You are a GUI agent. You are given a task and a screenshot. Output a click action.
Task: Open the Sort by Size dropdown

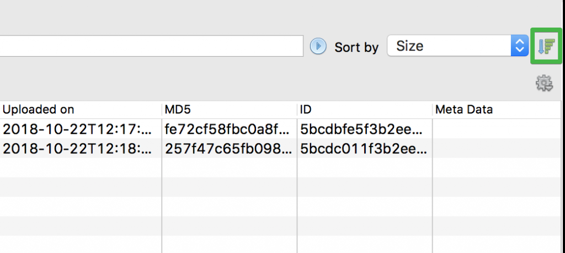pos(458,46)
